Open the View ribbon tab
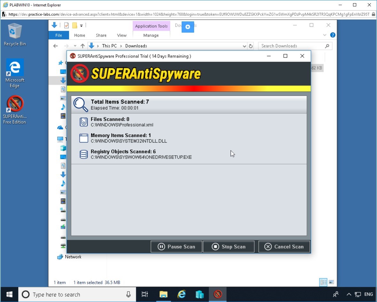The image size is (377, 302). tap(122, 35)
